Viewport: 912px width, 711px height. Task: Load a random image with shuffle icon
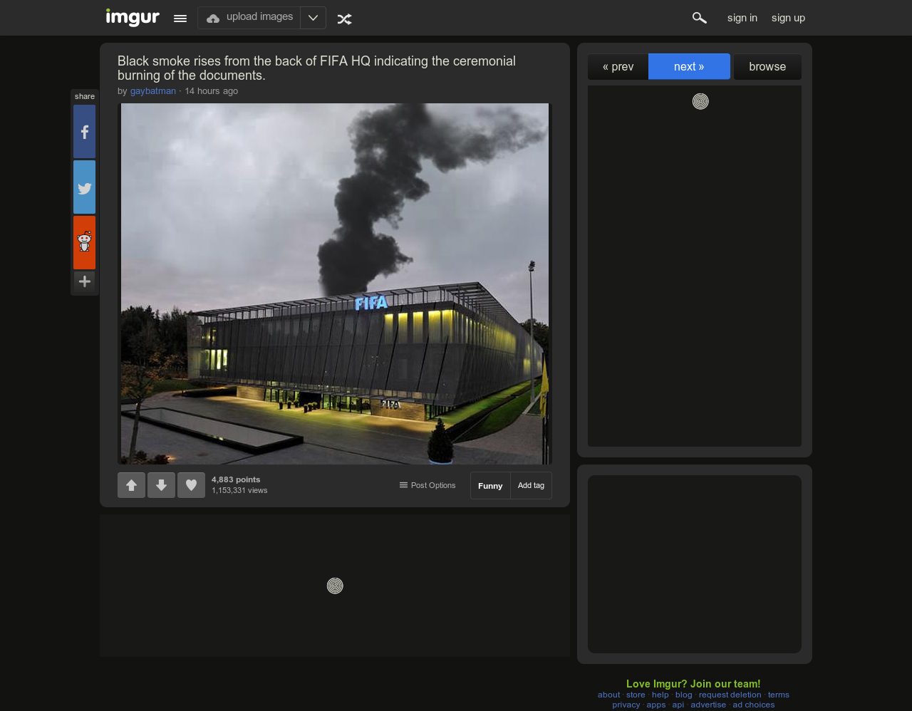tap(345, 19)
